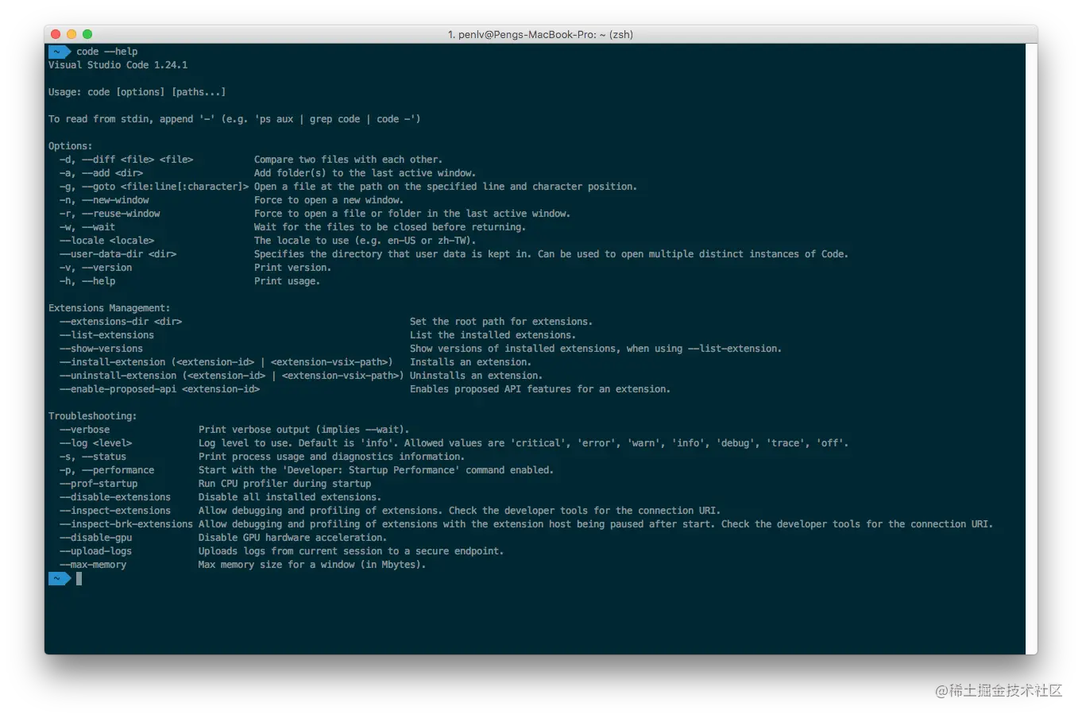Click 'Set the root path for extensions.'
The width and height of the screenshot is (1082, 718).
click(x=501, y=322)
